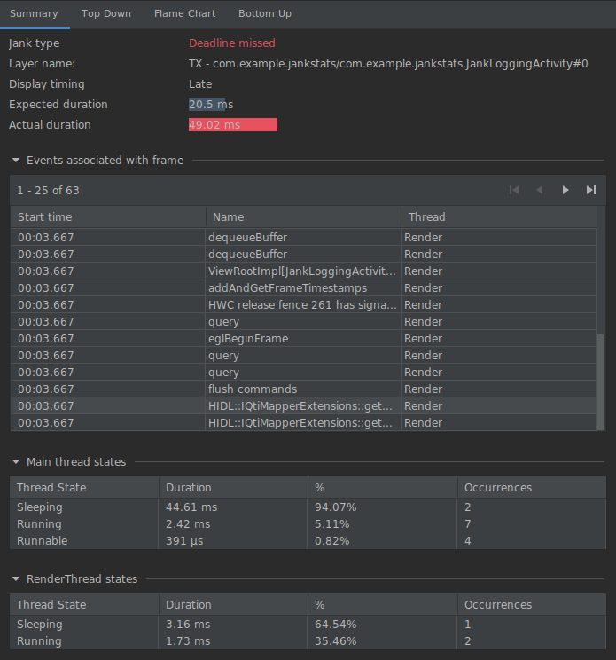Select the addAndGetFrameTimestamps event row
Screen dimensions: 616x660
click(301, 288)
